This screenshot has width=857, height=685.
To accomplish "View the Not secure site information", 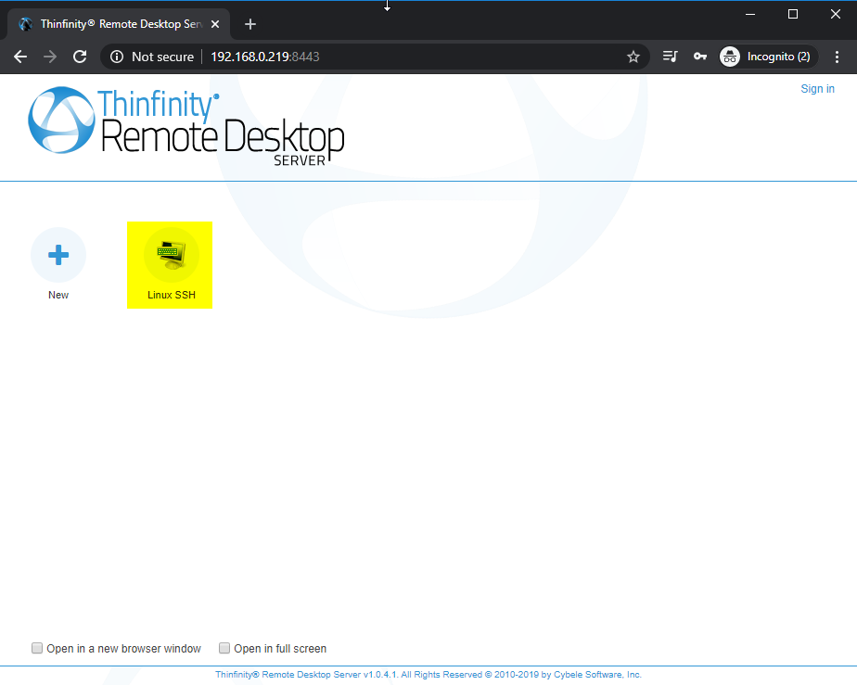I will click(152, 57).
